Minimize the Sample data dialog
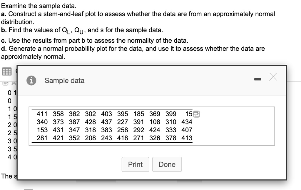The width and height of the screenshot is (301, 190). pyautogui.click(x=257, y=79)
